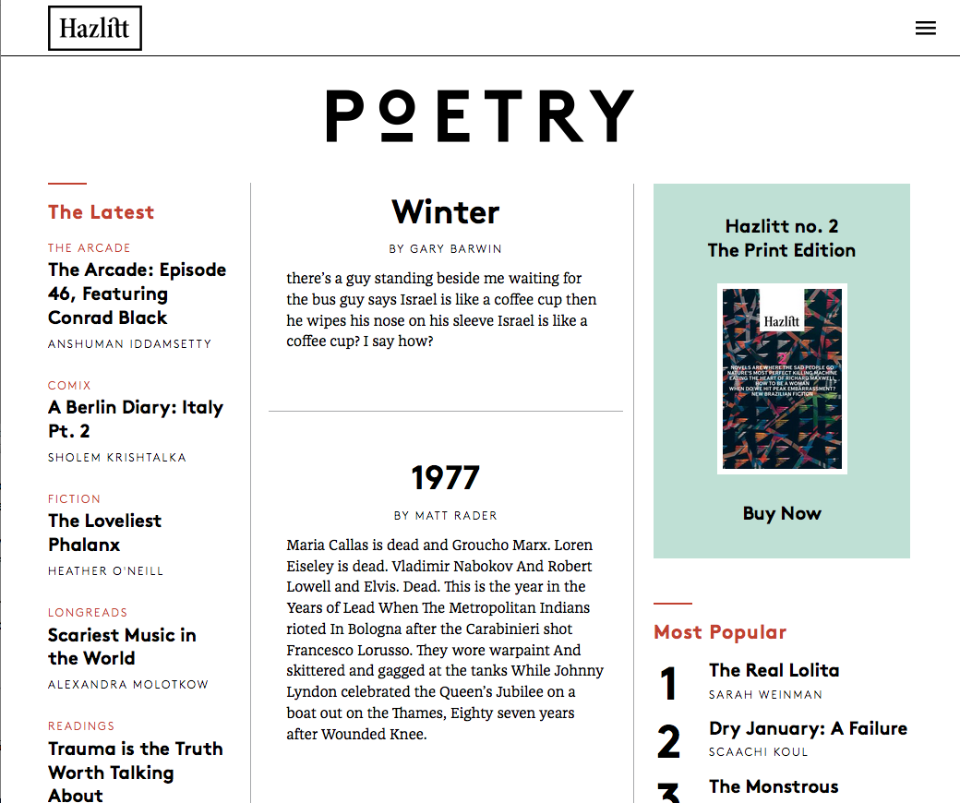Select the COMIX category label
Viewport: 960px width, 803px height.
coord(69,385)
